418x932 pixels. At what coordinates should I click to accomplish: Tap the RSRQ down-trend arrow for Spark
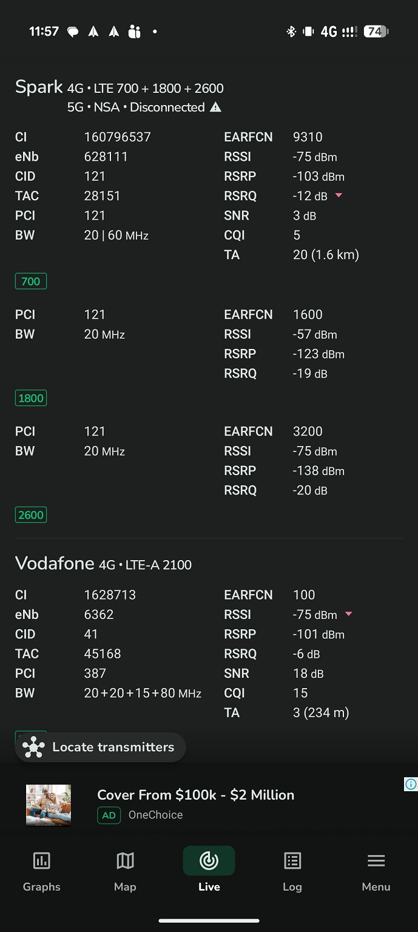coord(339,195)
